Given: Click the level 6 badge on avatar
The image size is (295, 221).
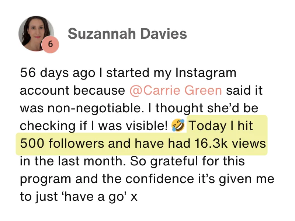Looking at the screenshot, I should (50, 44).
